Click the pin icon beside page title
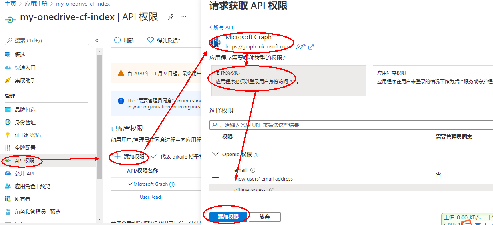The height and width of the screenshot is (225, 493). pyautogui.click(x=171, y=17)
